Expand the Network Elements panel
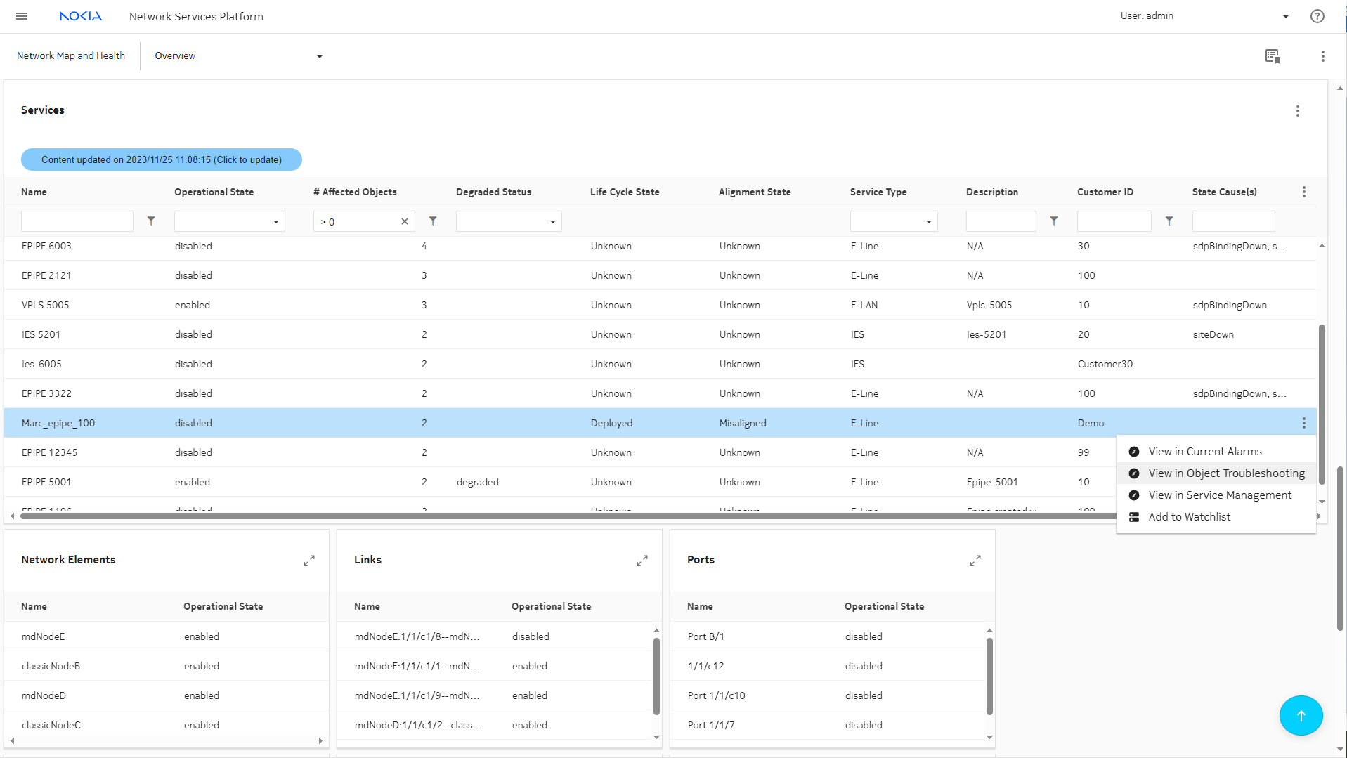Image resolution: width=1347 pixels, height=758 pixels. coord(309,561)
